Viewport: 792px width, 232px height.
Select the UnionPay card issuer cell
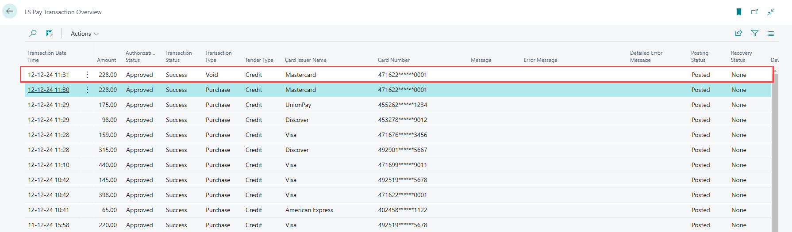[298, 105]
